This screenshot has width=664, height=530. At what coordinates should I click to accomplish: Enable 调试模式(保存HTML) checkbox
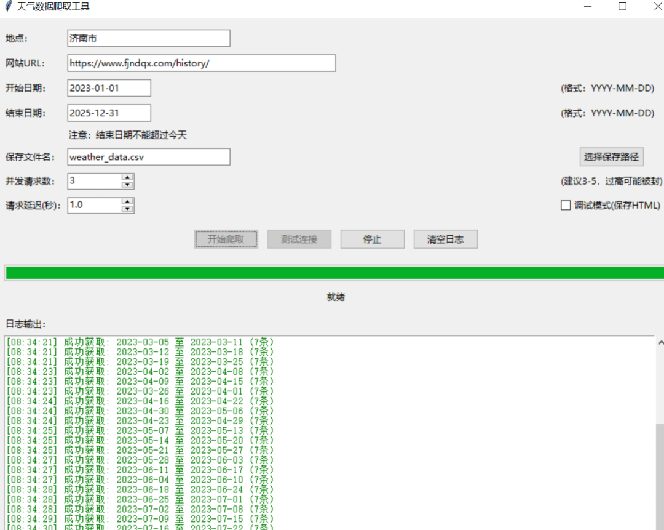(566, 205)
